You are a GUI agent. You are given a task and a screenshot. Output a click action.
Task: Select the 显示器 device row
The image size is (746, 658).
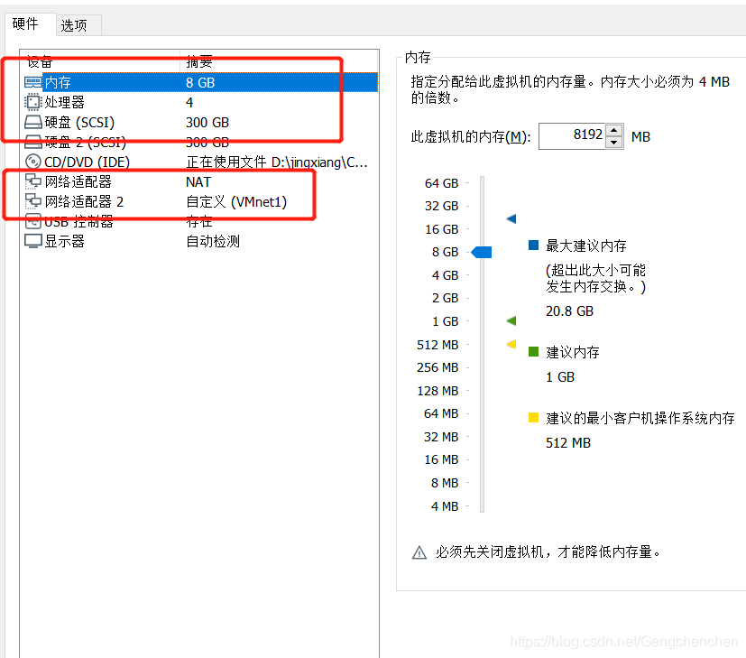tap(200, 241)
